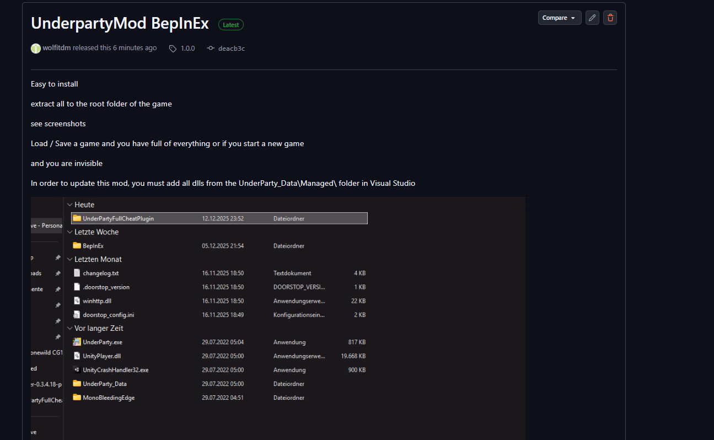Click the pencil edit release icon
Image resolution: width=714 pixels, height=440 pixels.
[x=592, y=18]
